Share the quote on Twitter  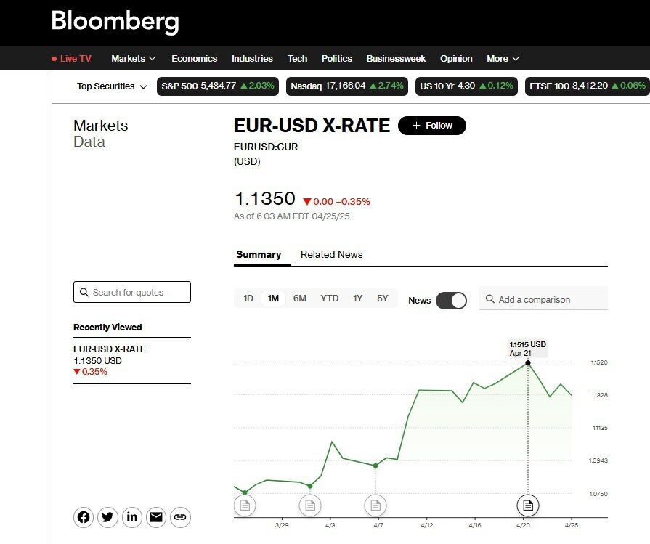[x=107, y=517]
